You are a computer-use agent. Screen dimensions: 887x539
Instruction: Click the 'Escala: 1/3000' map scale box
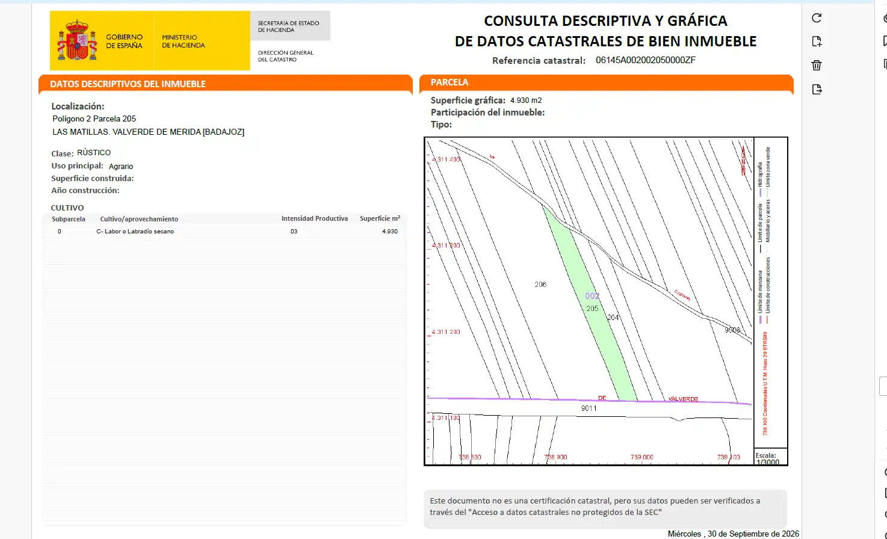tap(770, 457)
